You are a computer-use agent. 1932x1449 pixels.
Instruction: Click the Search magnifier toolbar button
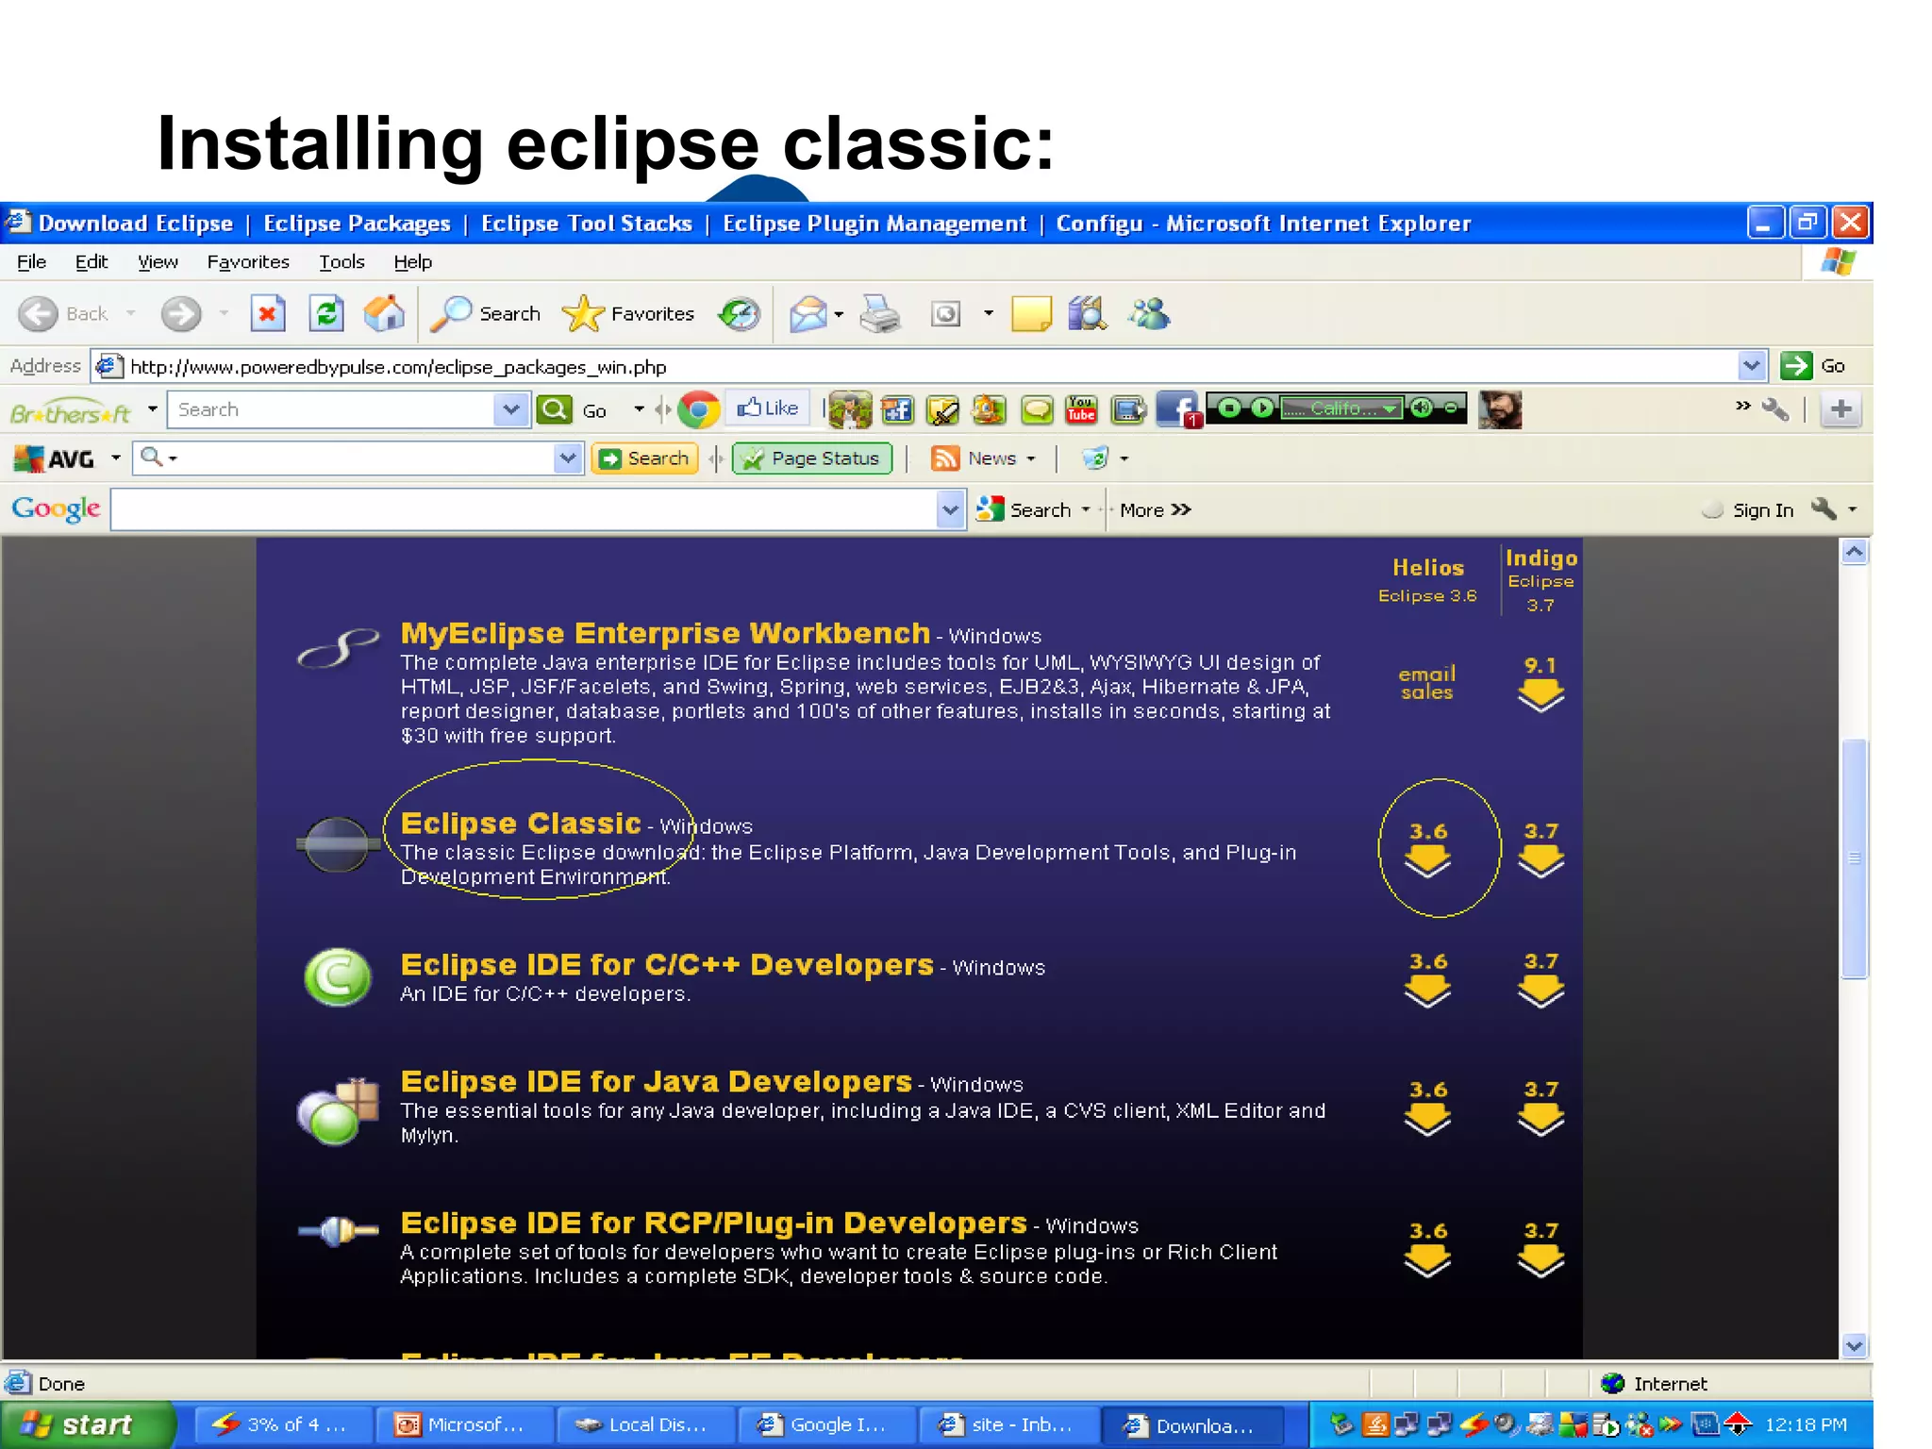[x=486, y=313]
